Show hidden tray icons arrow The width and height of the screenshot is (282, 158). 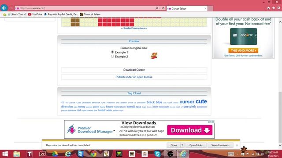pyautogui.click(x=238, y=154)
